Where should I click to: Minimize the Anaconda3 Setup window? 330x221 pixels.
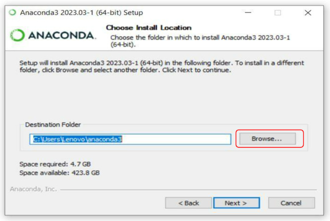tap(248, 13)
